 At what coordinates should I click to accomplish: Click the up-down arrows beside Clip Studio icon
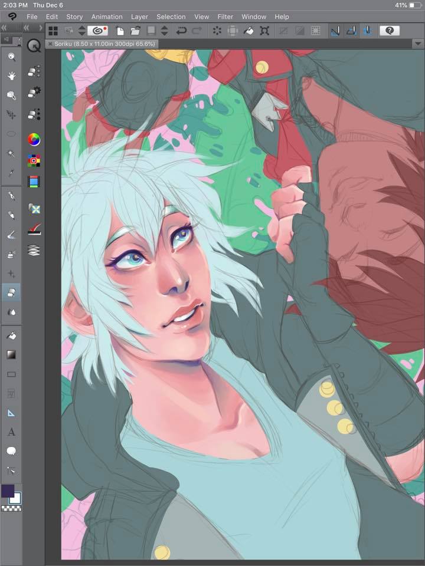82,31
